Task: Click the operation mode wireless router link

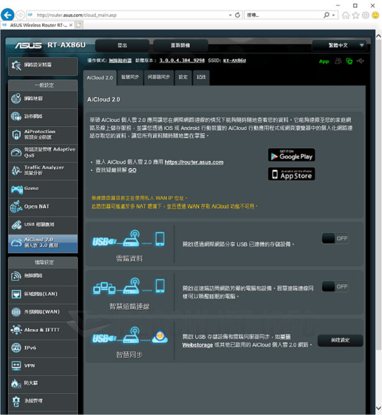Action: click(120, 60)
